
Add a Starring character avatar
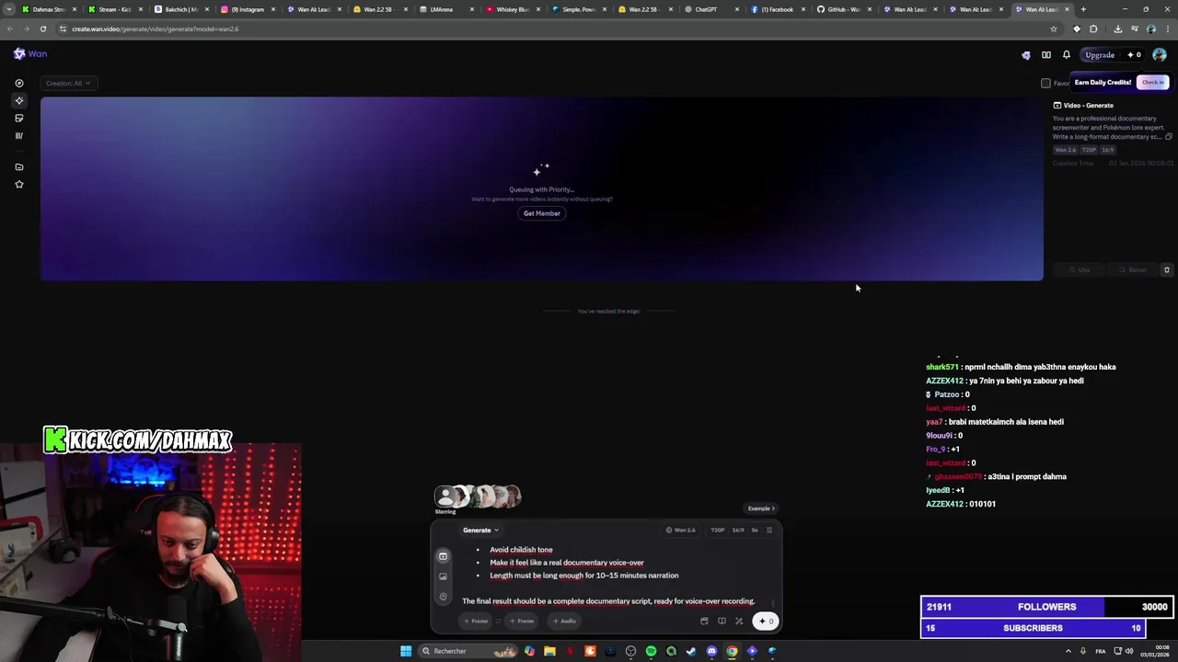point(445,497)
